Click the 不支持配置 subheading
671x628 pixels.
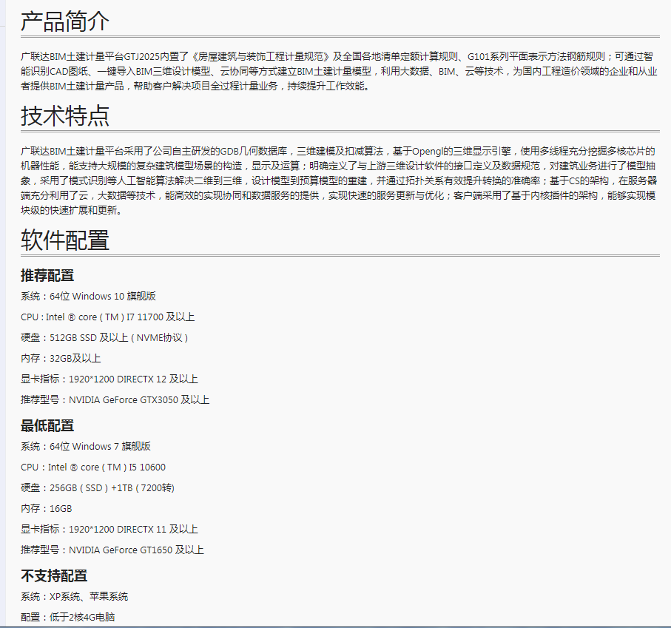coord(54,575)
